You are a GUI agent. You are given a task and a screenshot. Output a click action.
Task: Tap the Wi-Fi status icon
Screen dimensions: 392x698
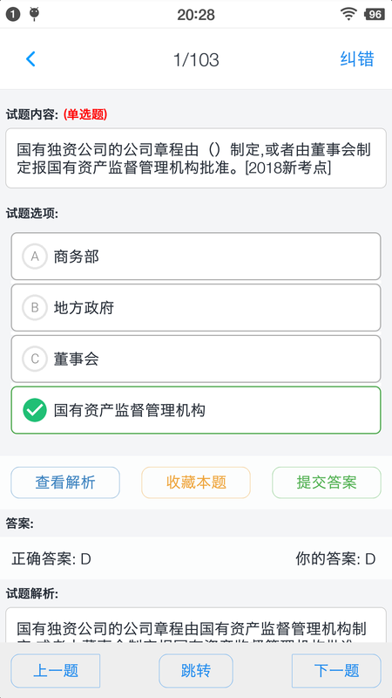[x=349, y=14]
